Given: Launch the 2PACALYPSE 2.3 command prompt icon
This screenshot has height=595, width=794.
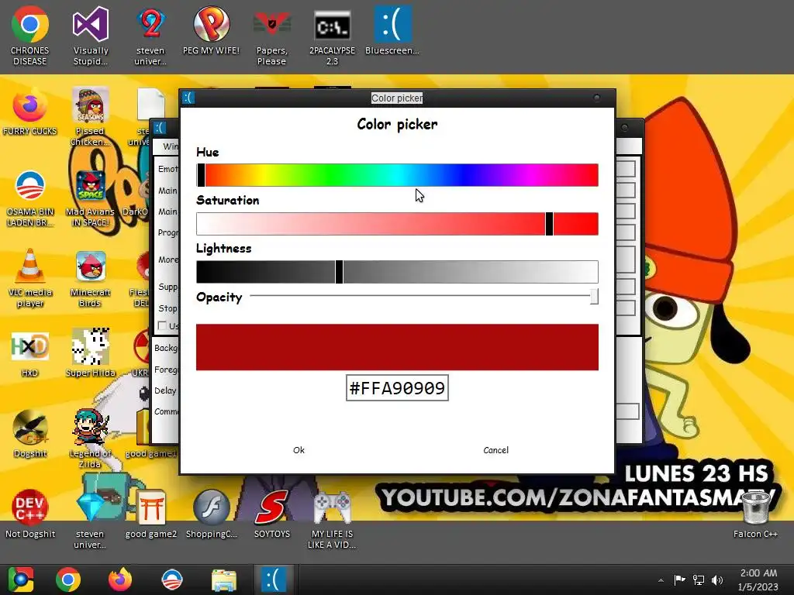Looking at the screenshot, I should pyautogui.click(x=332, y=36).
